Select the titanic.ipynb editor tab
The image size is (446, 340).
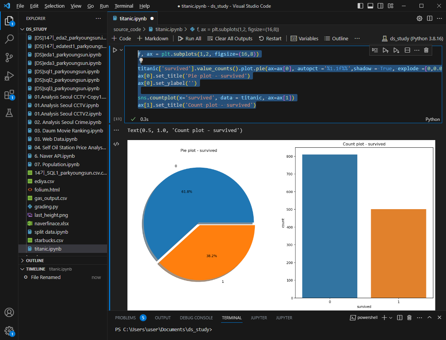tap(133, 18)
